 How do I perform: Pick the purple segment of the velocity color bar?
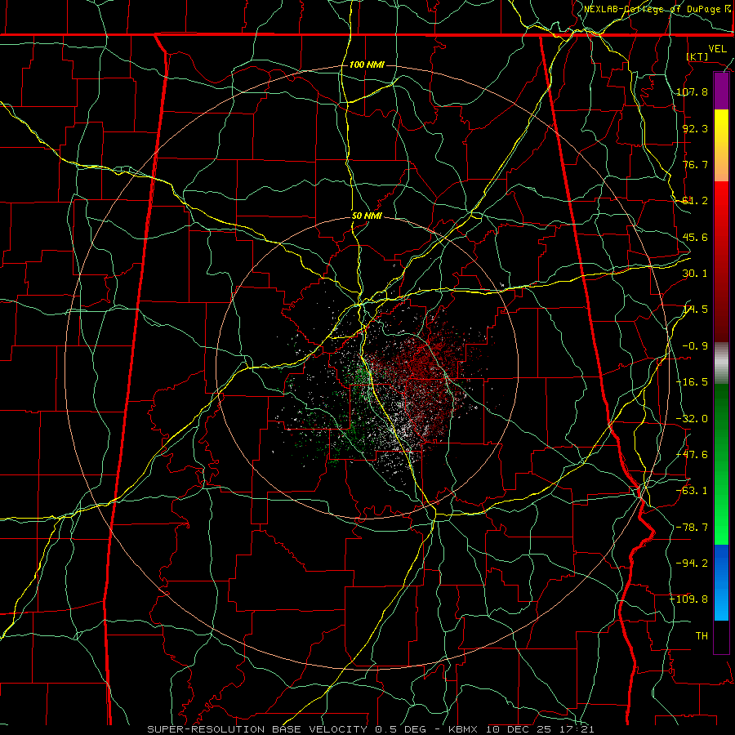pos(721,91)
